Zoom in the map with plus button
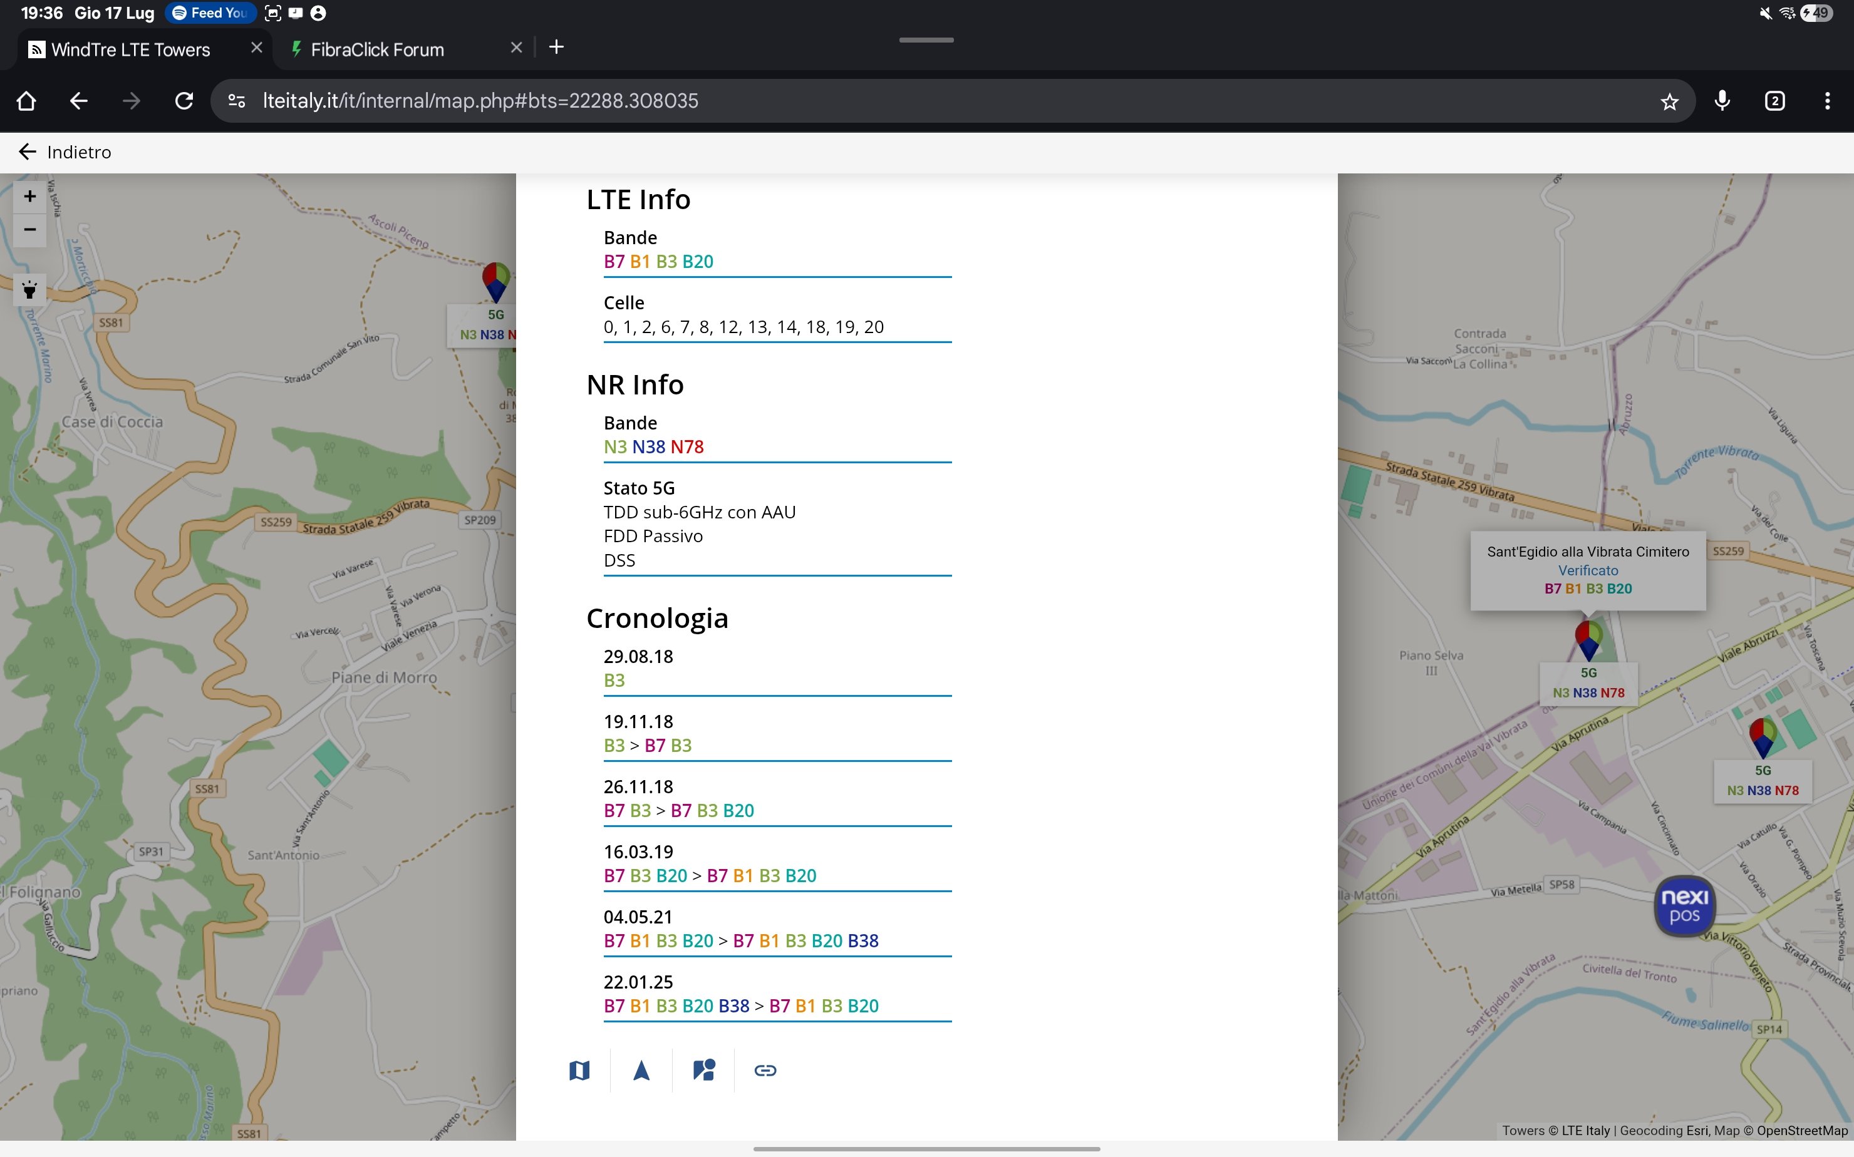The image size is (1854, 1157). click(30, 197)
